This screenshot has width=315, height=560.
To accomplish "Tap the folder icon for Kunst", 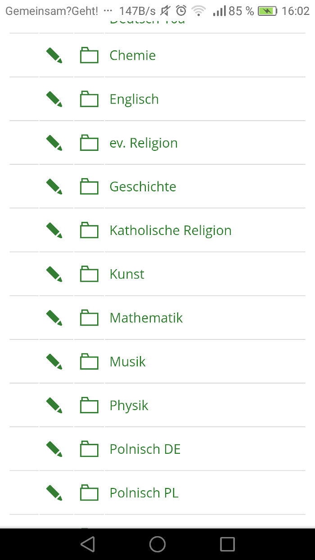I will pos(89,274).
